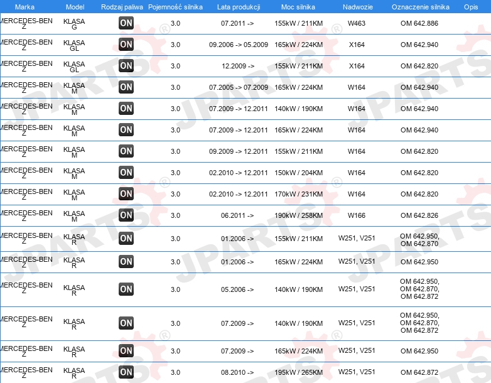
Task: Click ON fuel icon in 170kW / 231KM row
Action: 126,193
